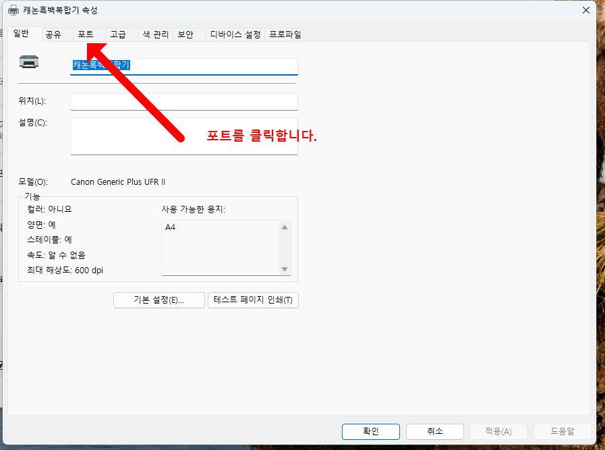Open the 기본 설정 dialog
This screenshot has height=450, width=605.
tap(159, 300)
